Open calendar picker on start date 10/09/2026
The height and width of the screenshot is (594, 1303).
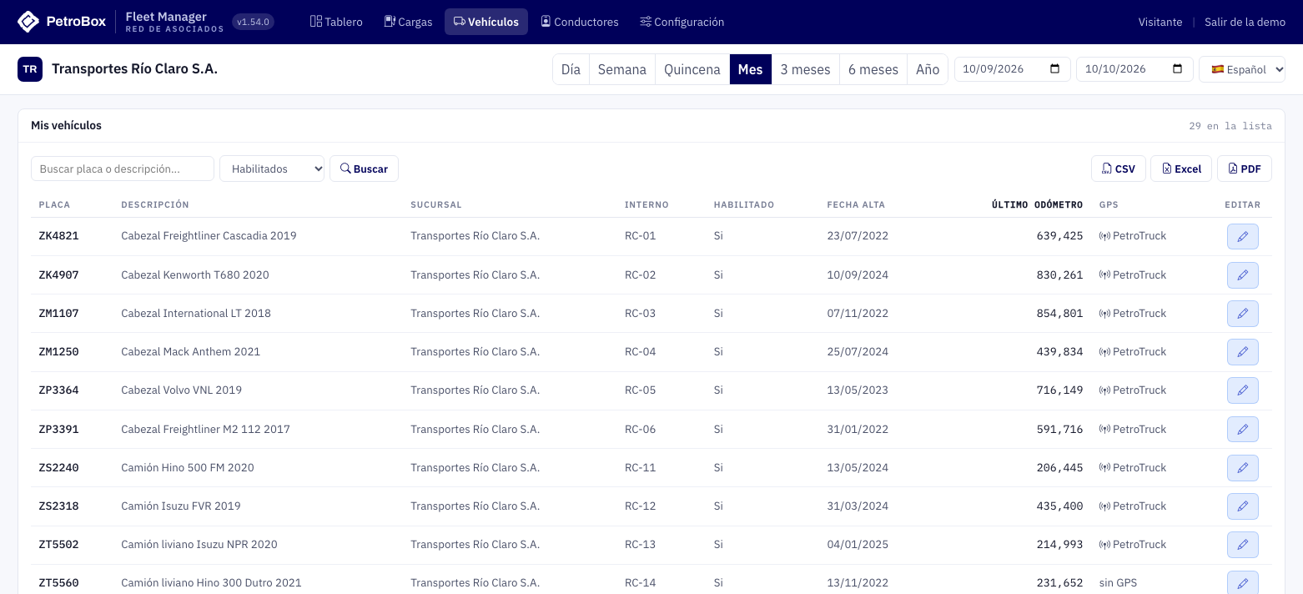click(x=1054, y=69)
